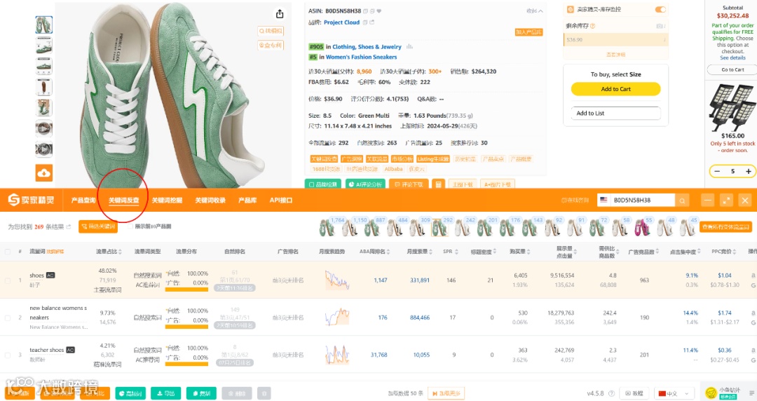Click the green 导出 export button
757x401 pixels.
pyautogui.click(x=165, y=393)
